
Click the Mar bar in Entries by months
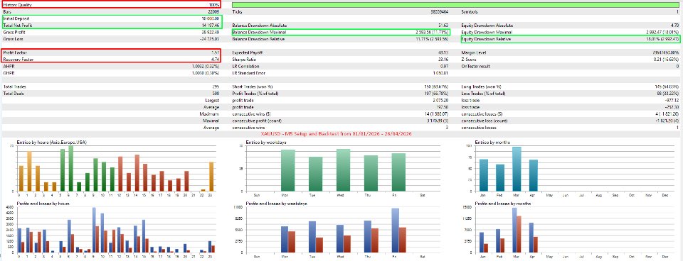pyautogui.click(x=517, y=170)
